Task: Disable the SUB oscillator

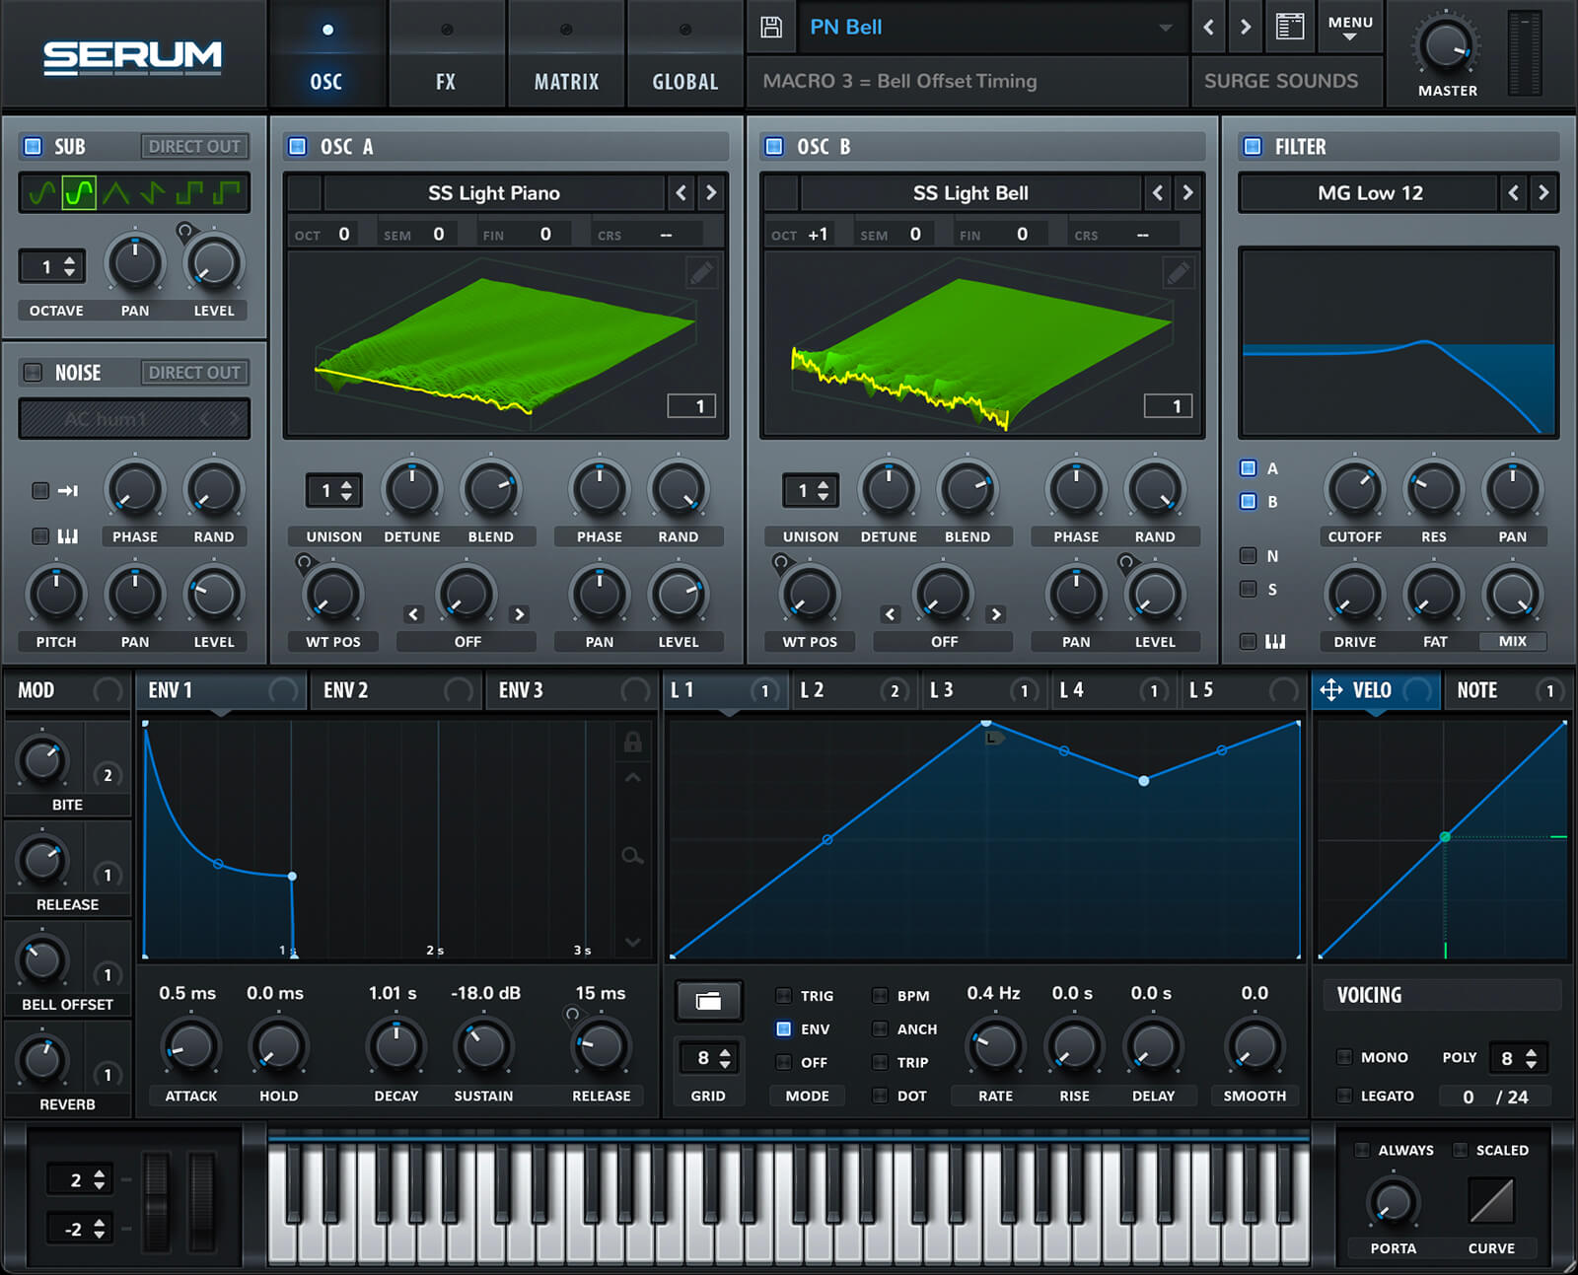Action: [33, 146]
